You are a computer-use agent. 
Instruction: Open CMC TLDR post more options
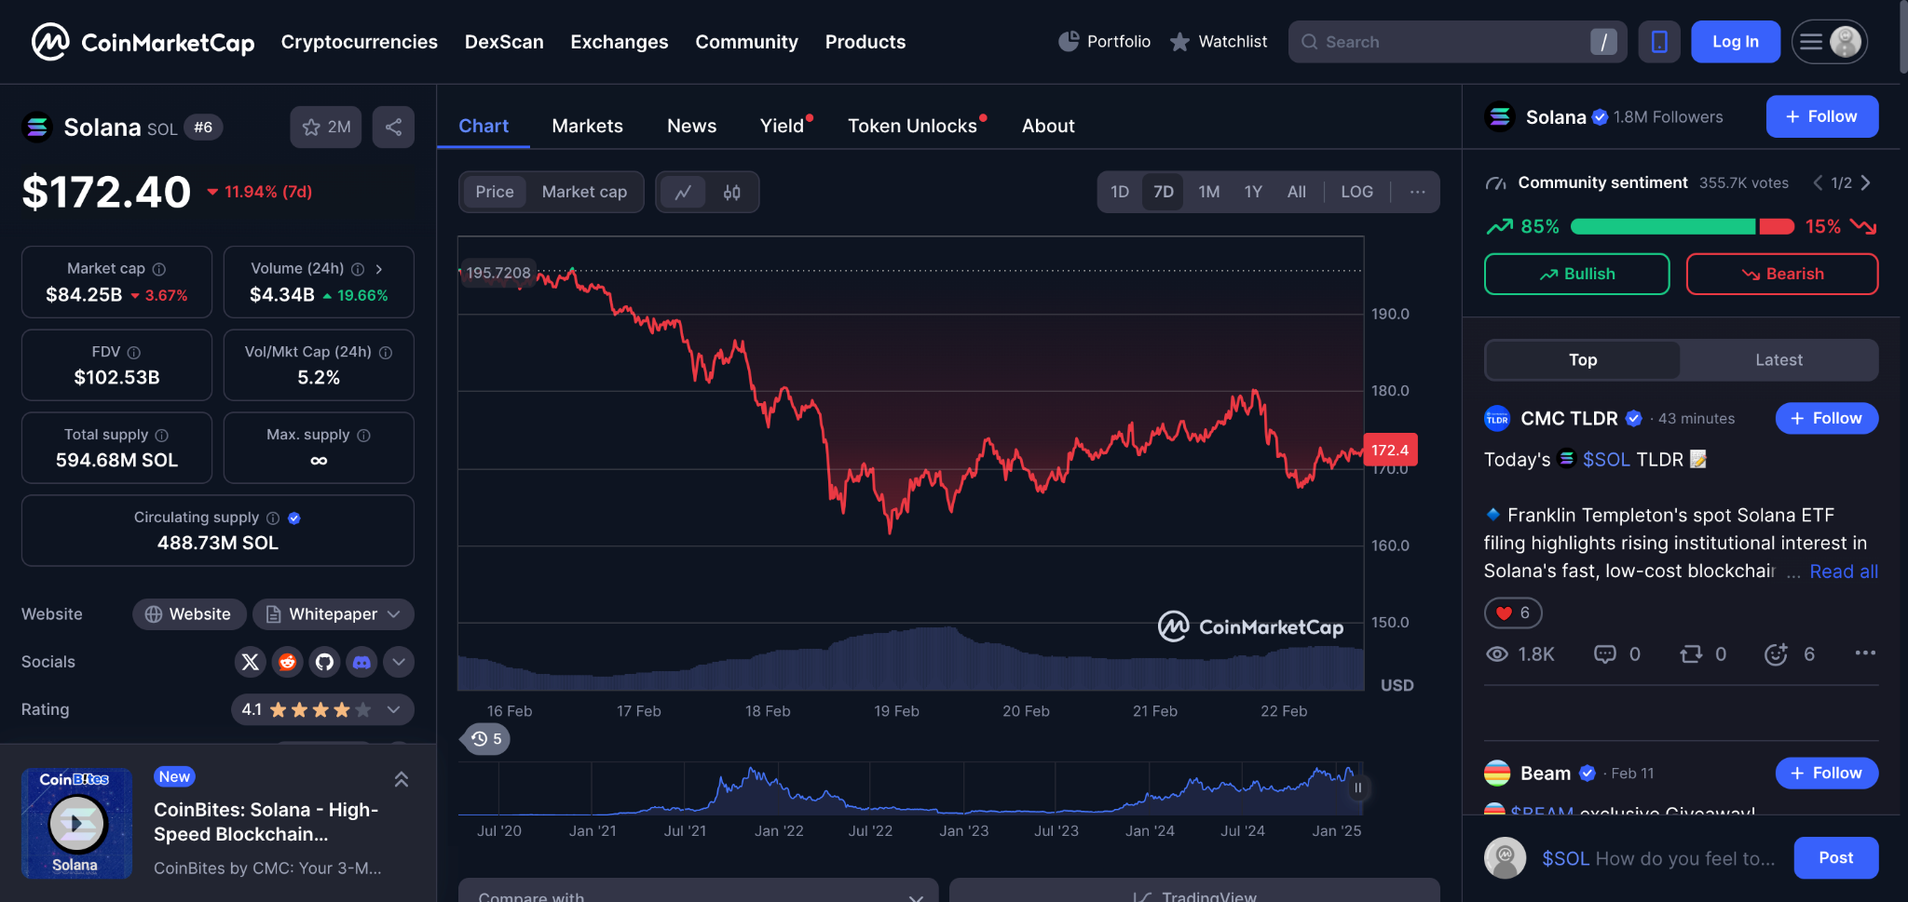pyautogui.click(x=1865, y=653)
